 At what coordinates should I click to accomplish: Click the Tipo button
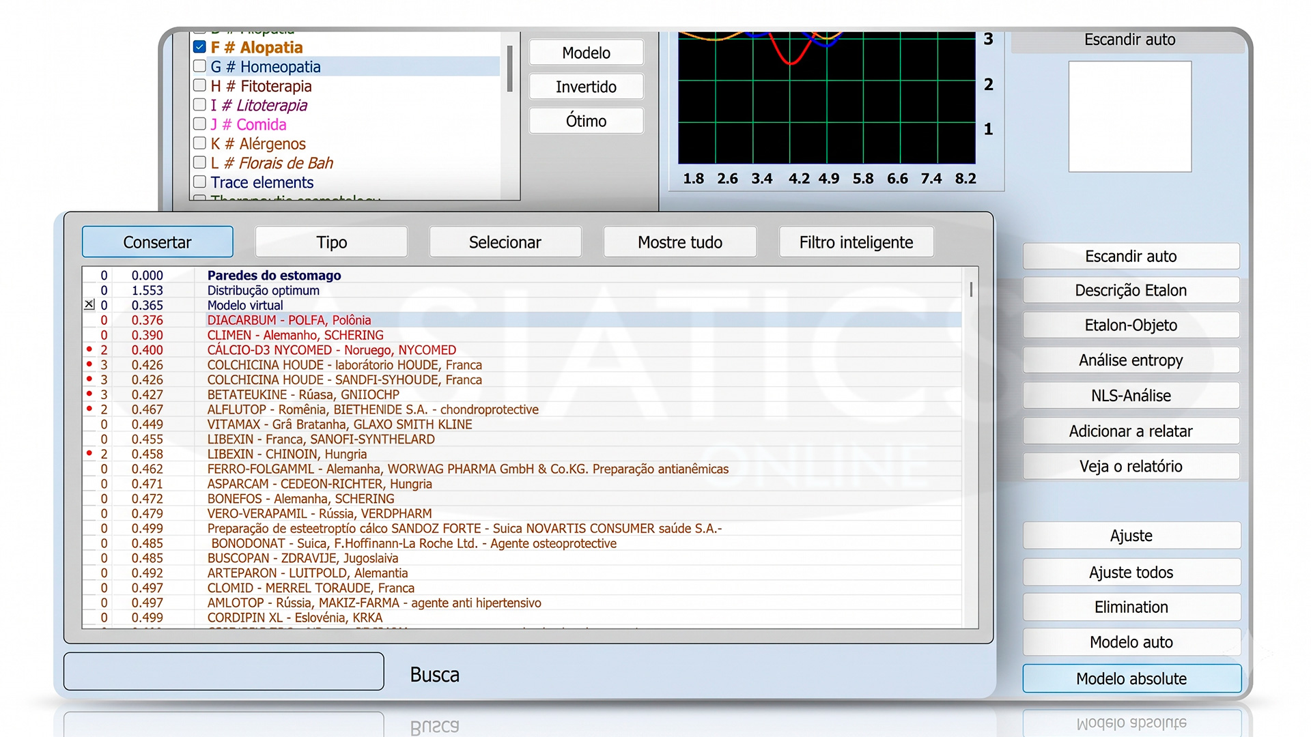[331, 242]
